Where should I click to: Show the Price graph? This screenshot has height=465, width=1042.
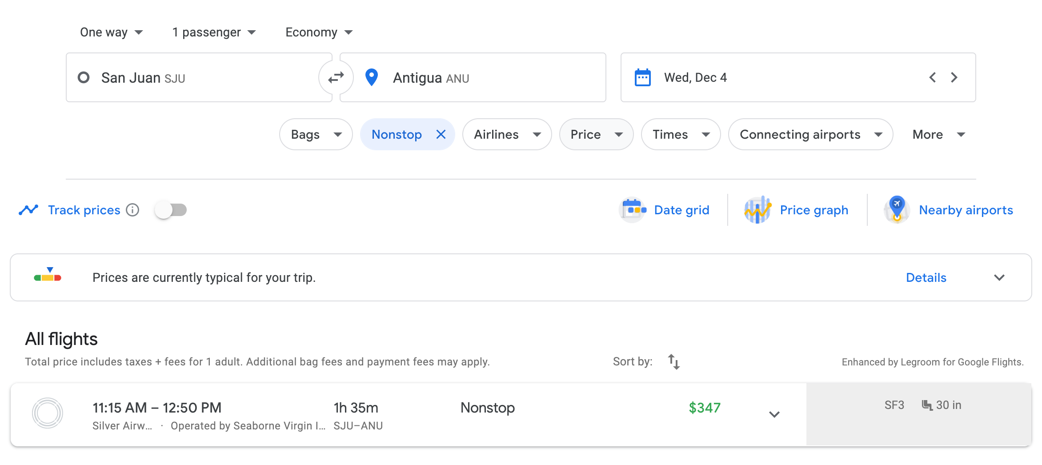(x=797, y=210)
